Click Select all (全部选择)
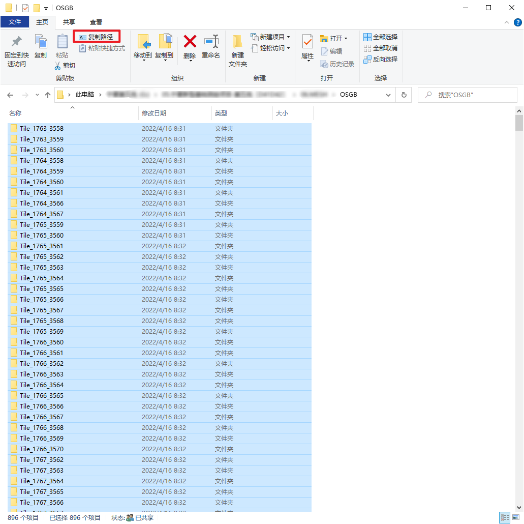524x524 pixels. coord(380,37)
